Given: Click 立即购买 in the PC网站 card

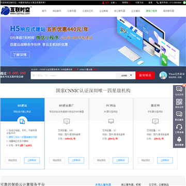Looking at the screenshot, I should pyautogui.click(x=120, y=160).
